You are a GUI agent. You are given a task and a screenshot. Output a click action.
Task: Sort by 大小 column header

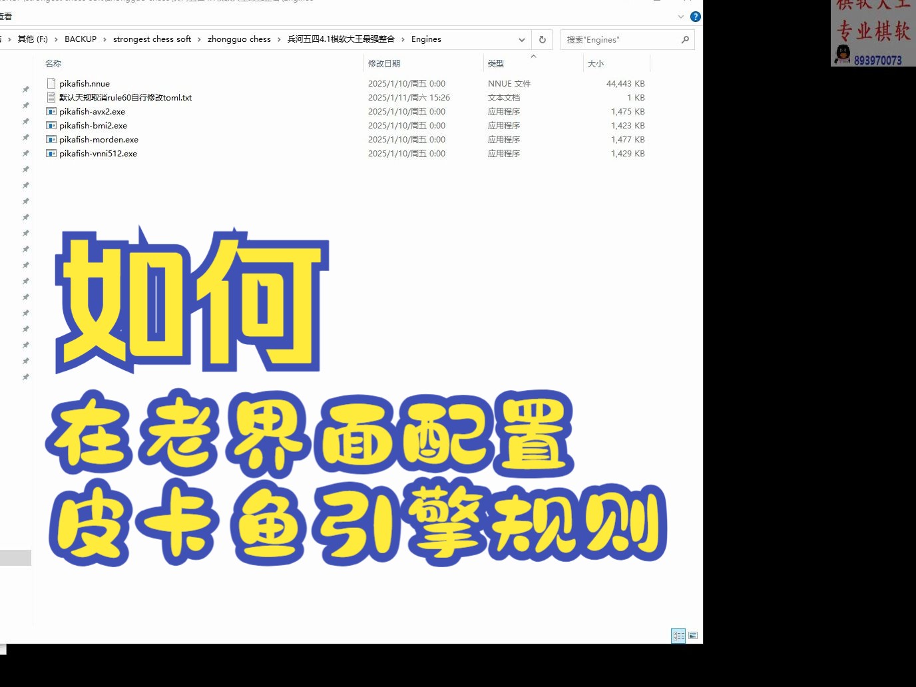[x=596, y=64]
